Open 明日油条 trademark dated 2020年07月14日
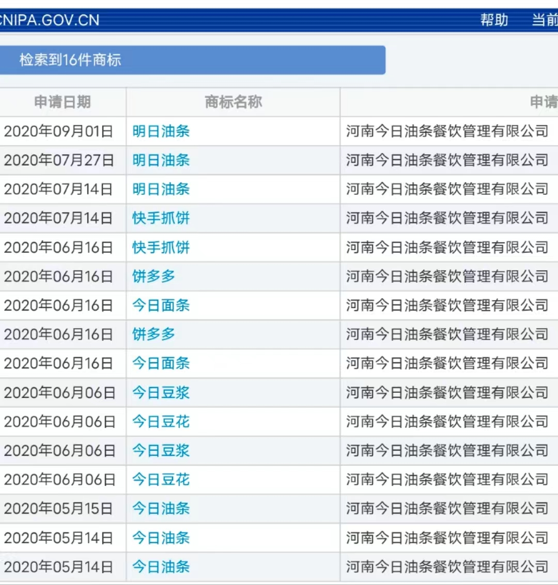The height and width of the screenshot is (585, 558). coord(161,189)
